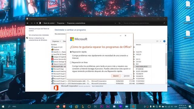This screenshot has width=194, height=109.
Task: Focus the Buscar en Programas search field
Action: click(143, 23)
